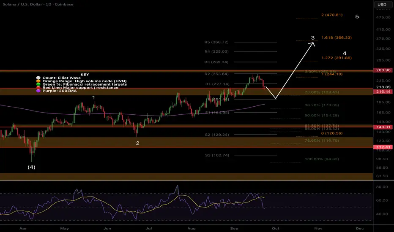Click the red Major support key dot
The image size is (394, 232).
tap(38, 88)
